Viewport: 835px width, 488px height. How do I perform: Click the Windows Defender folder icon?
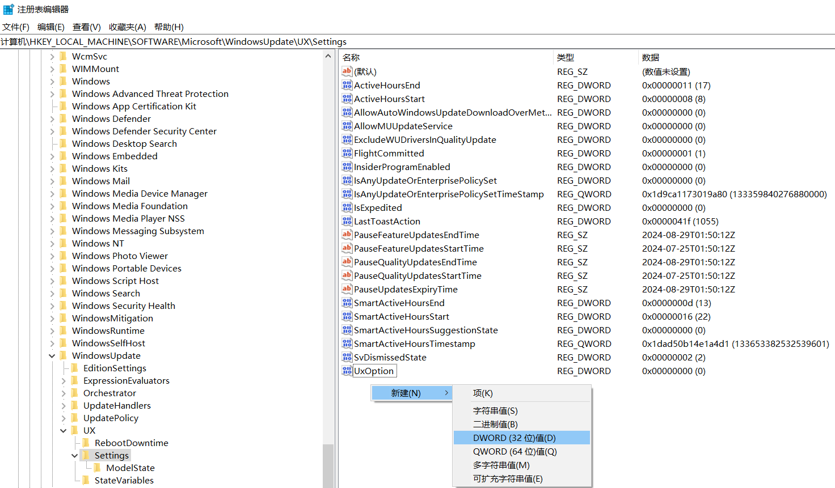click(64, 118)
